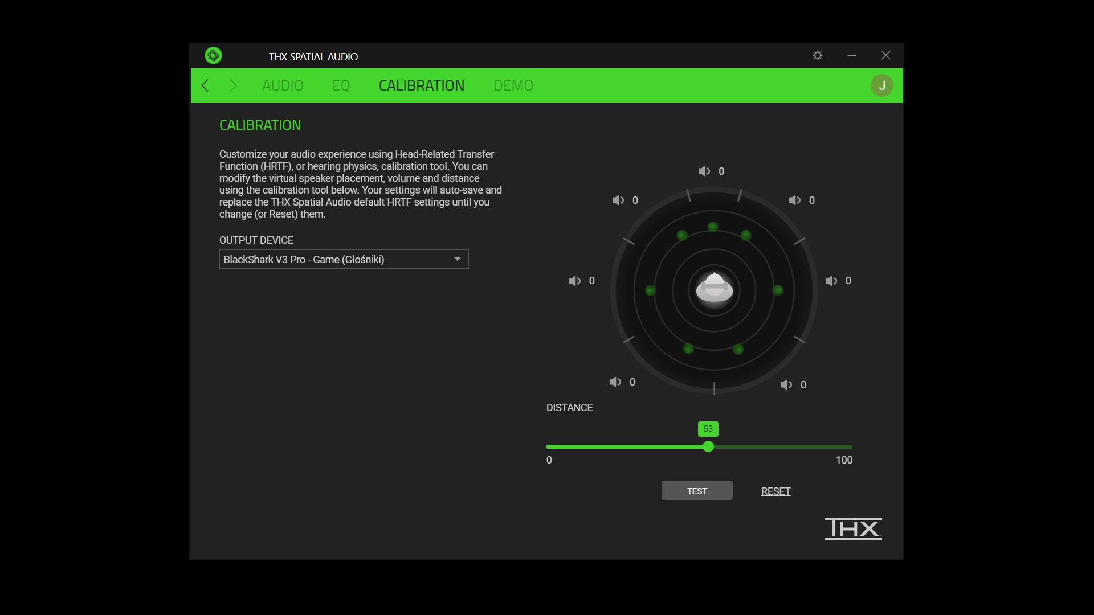The image size is (1094, 615).
Task: Click the Distance slider handle at 53
Action: pyautogui.click(x=708, y=446)
